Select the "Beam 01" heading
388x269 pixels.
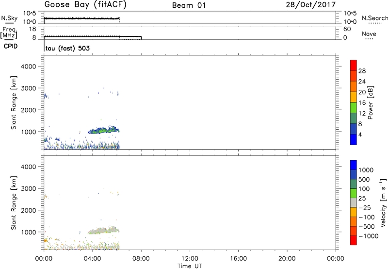(x=189, y=5)
